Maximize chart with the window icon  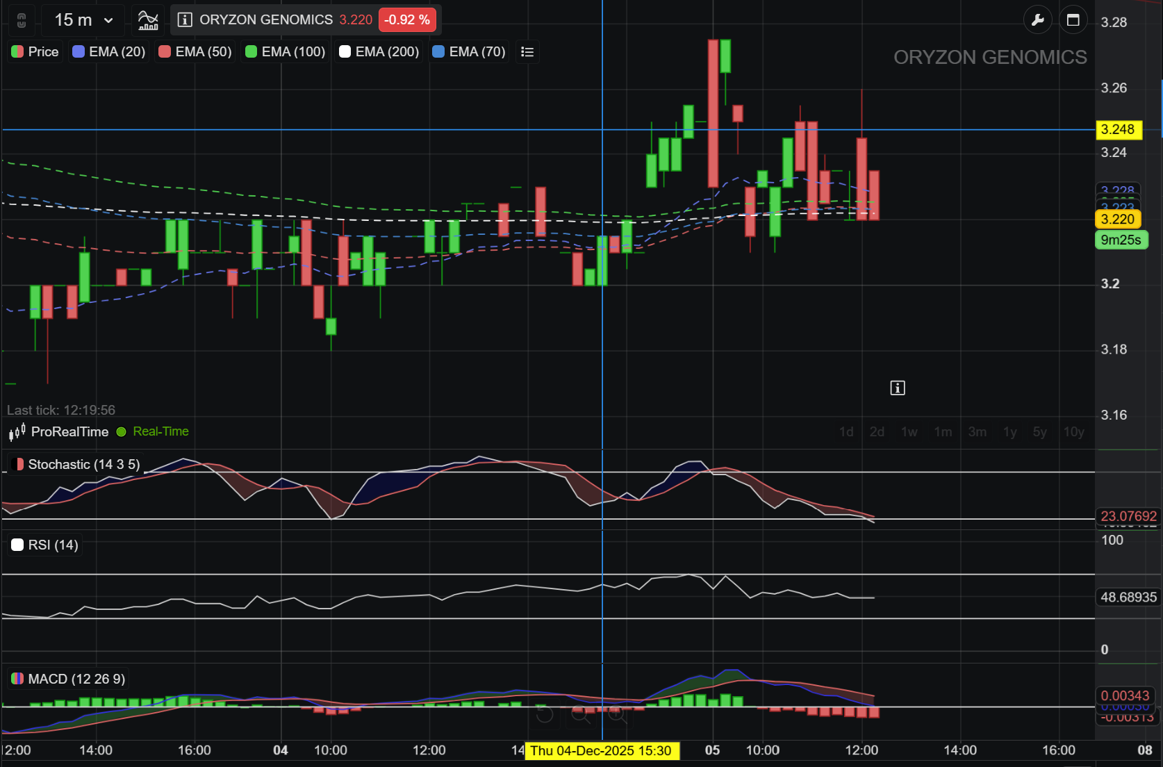click(1073, 20)
